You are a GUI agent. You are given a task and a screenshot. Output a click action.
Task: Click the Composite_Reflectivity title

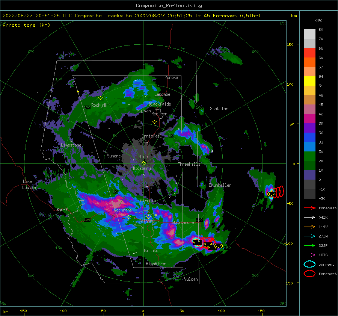(x=169, y=6)
